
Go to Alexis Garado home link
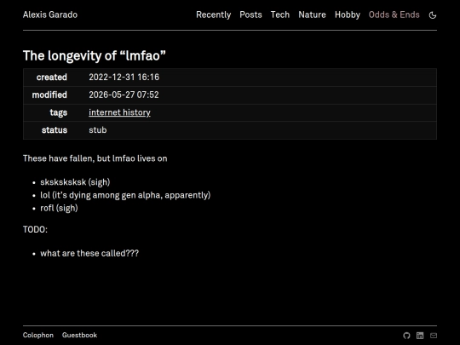(x=50, y=14)
